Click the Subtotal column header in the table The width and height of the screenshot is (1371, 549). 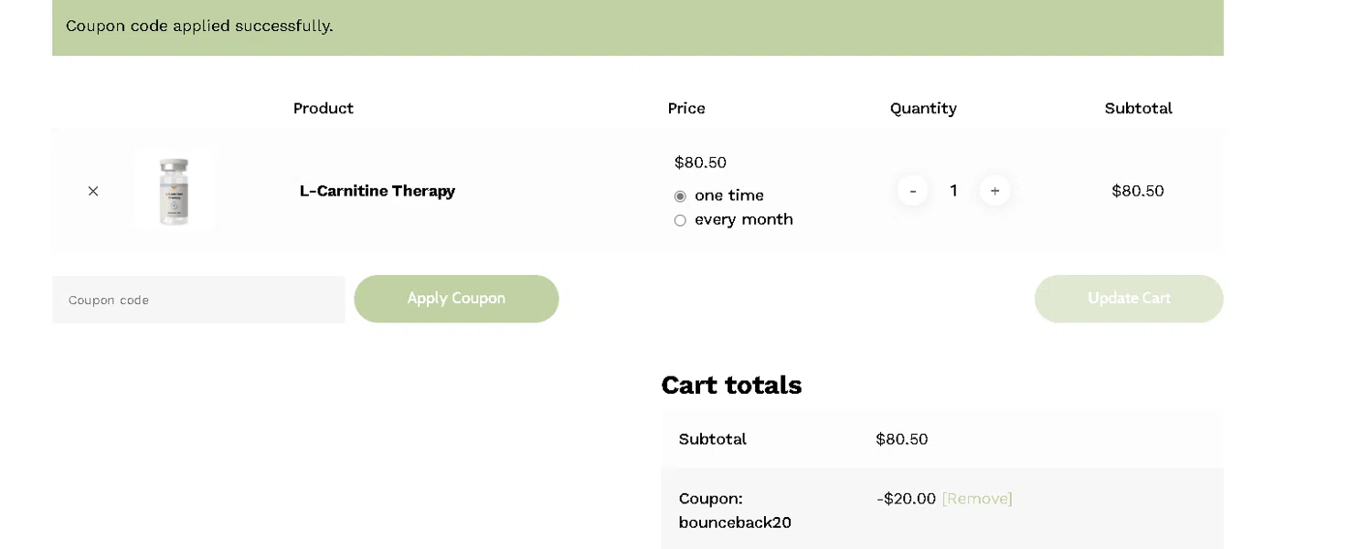(1138, 109)
